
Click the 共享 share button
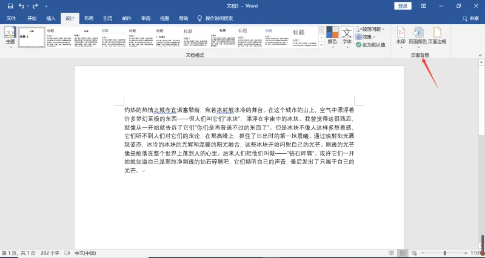470,19
